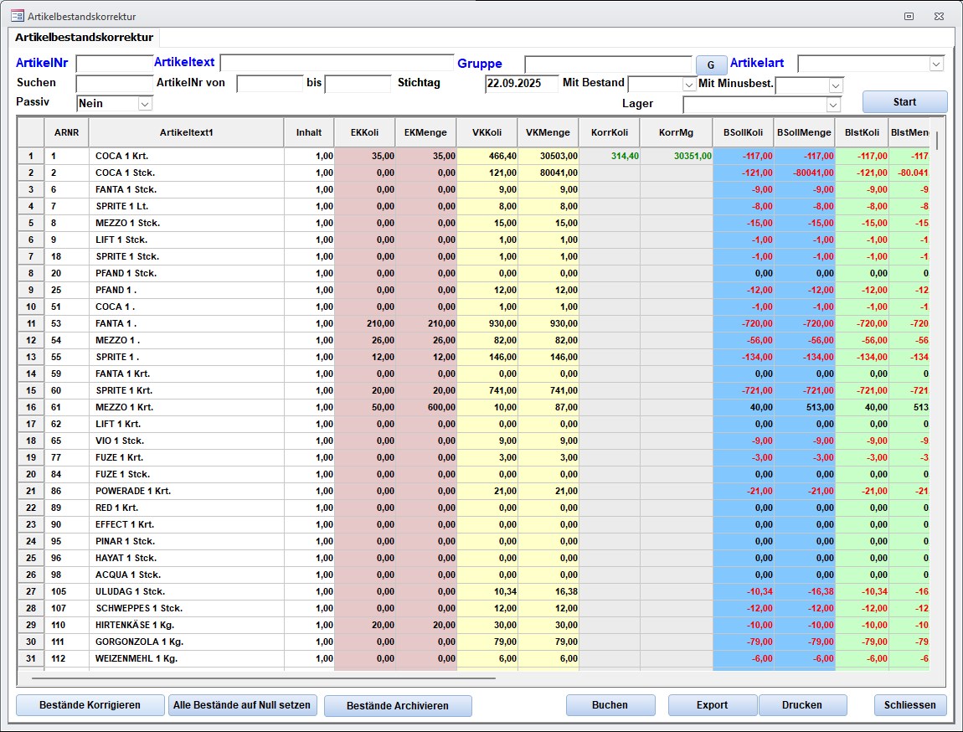Image resolution: width=963 pixels, height=732 pixels.
Task: Click the Drucken button
Action: tap(802, 705)
